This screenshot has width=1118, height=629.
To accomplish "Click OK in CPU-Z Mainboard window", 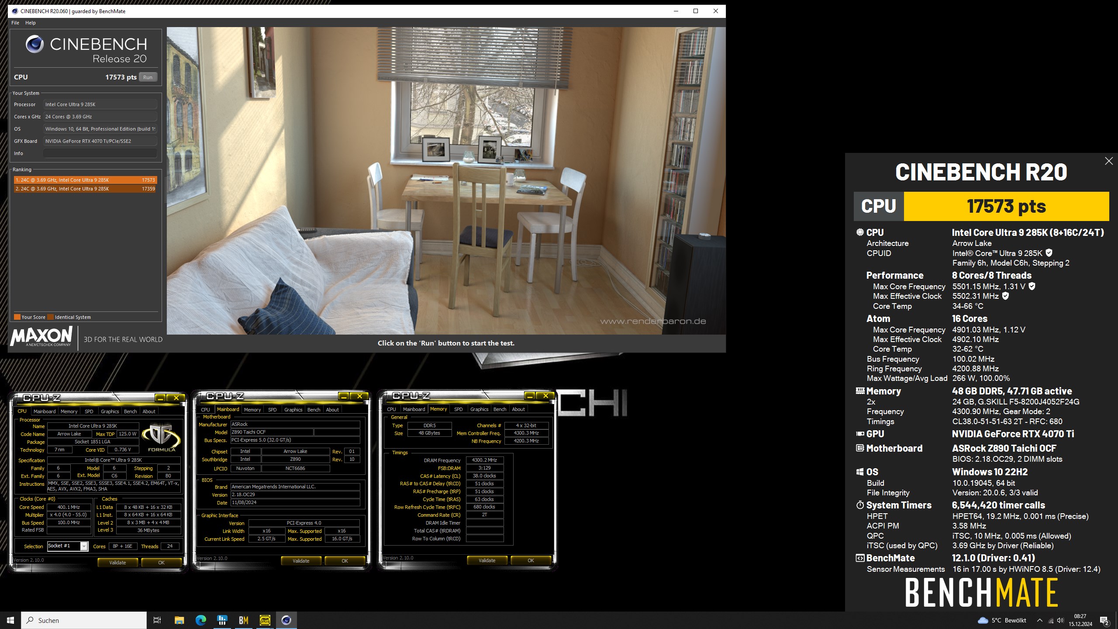I will [345, 561].
